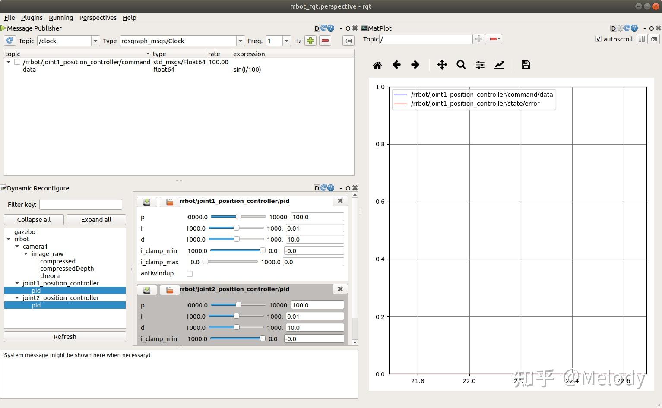Click the Collapse all button
This screenshot has height=408, width=662.
[34, 220]
